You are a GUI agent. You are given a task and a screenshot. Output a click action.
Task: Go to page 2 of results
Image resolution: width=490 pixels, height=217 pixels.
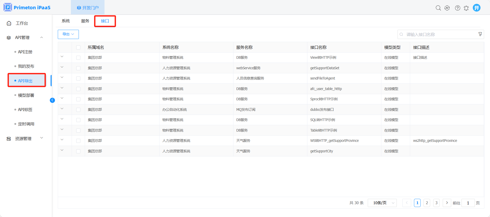tap(427, 203)
